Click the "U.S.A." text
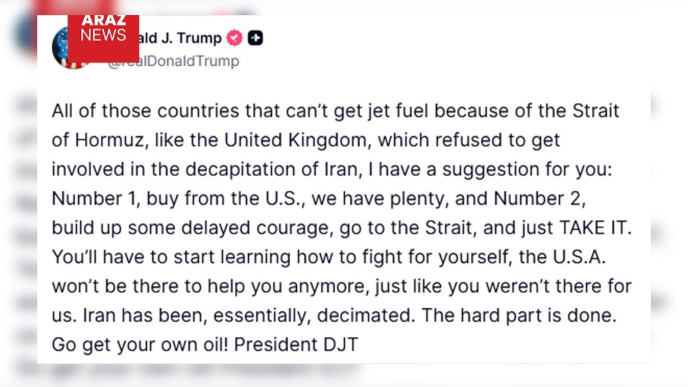Screen dimensions: 688x387 [579, 257]
